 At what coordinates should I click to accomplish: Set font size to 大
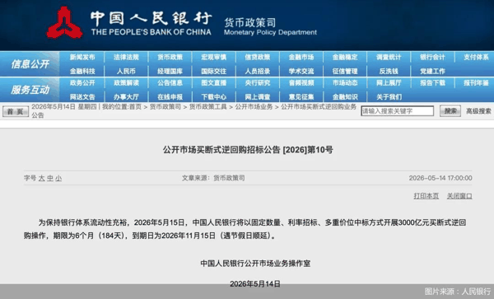pos(42,178)
